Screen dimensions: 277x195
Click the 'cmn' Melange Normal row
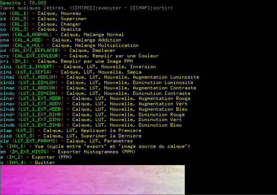pos(62,35)
